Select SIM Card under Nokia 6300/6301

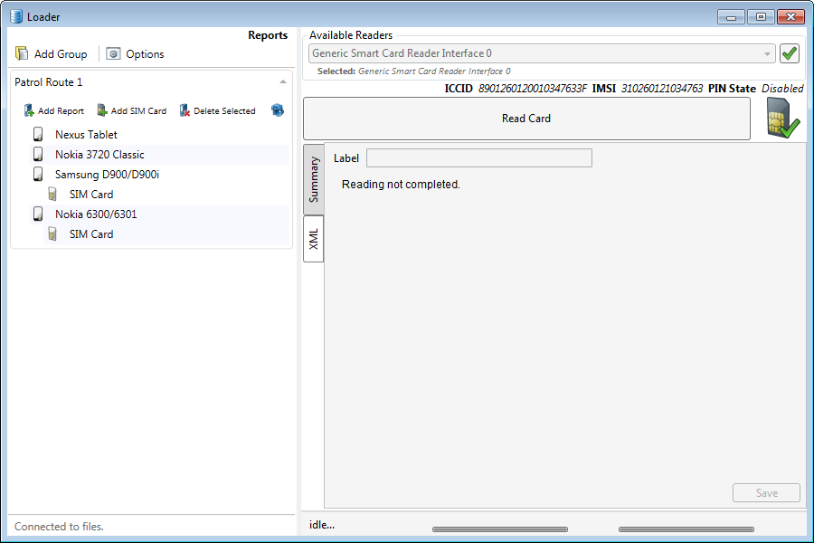(x=91, y=234)
